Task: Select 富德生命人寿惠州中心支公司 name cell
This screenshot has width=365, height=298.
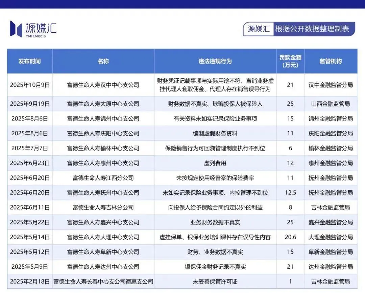Action: [x=103, y=163]
